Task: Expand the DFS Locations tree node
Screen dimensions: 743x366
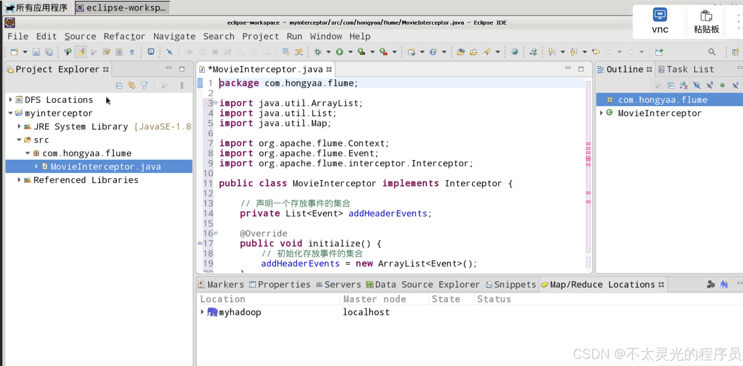Action: [x=11, y=100]
